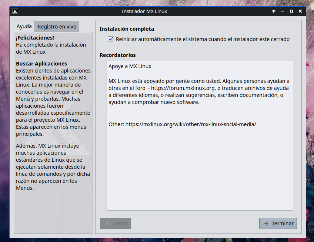Click the greyed-out Cerrar button
This screenshot has width=314, height=242.
116,223
